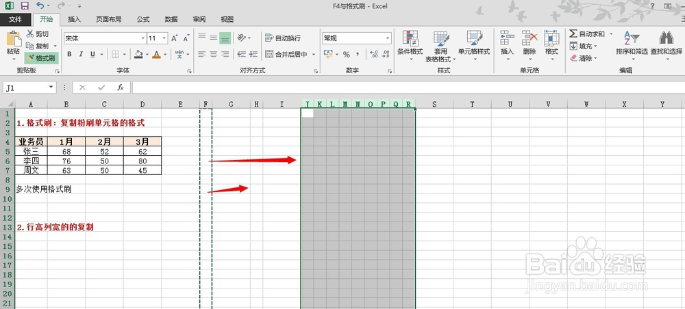Viewport: 685px width, 309px height.
Task: Click Format as Table (套用表格格式) icon
Action: (440, 38)
